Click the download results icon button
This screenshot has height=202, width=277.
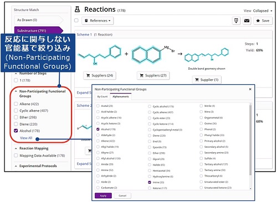236,20
